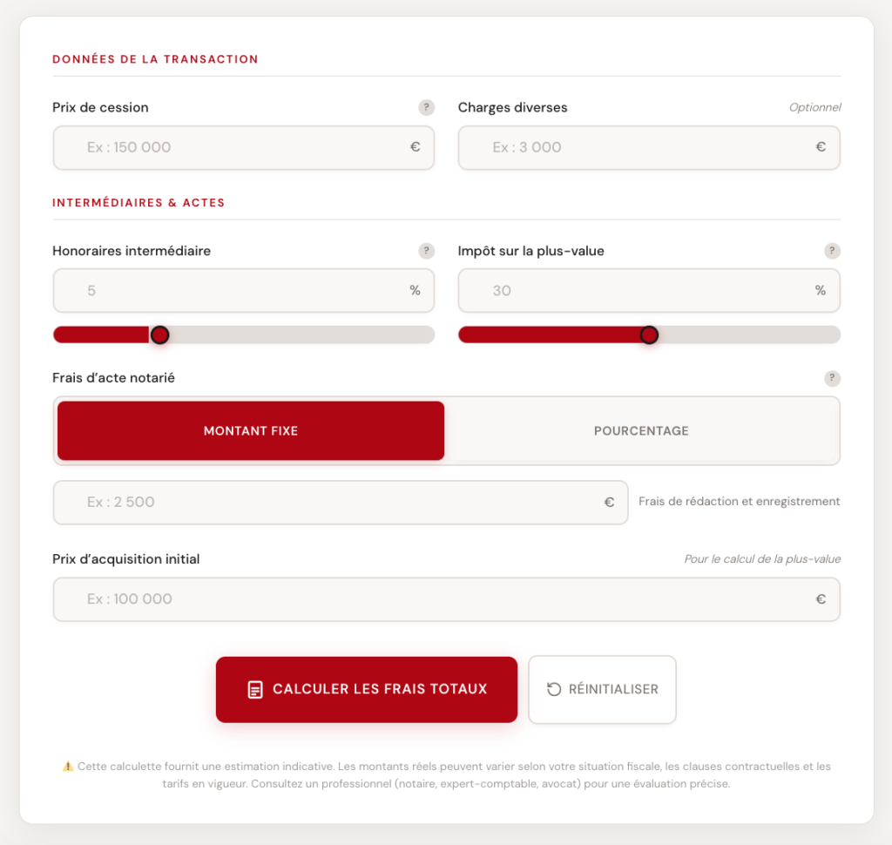This screenshot has width=892, height=845.
Task: Click the question mark beside Frais d'acte notarié
Action: pos(832,378)
